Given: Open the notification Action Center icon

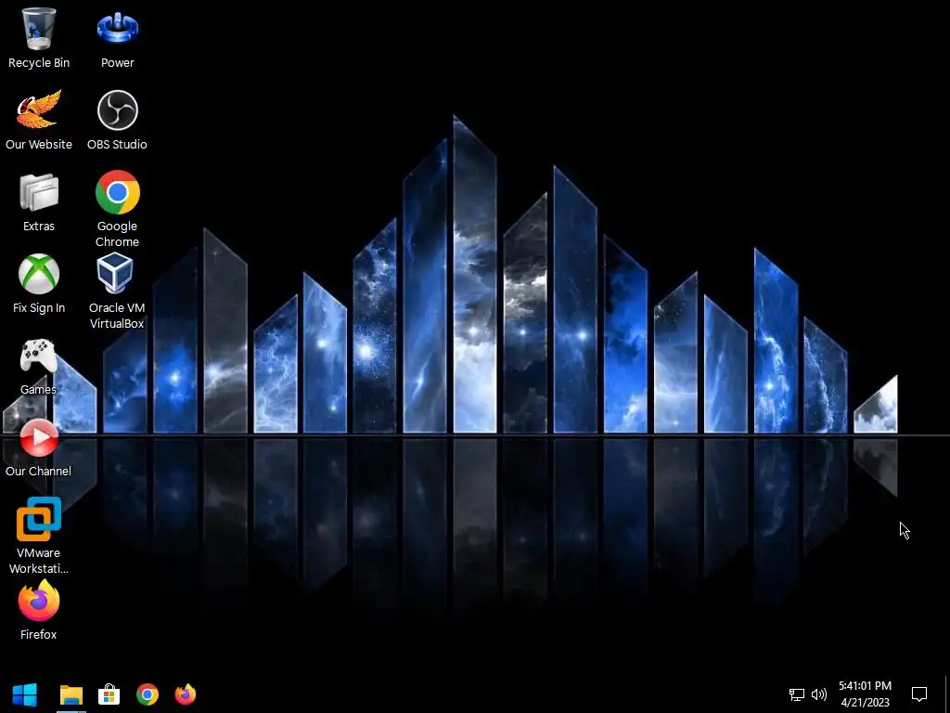Looking at the screenshot, I should 919,694.
